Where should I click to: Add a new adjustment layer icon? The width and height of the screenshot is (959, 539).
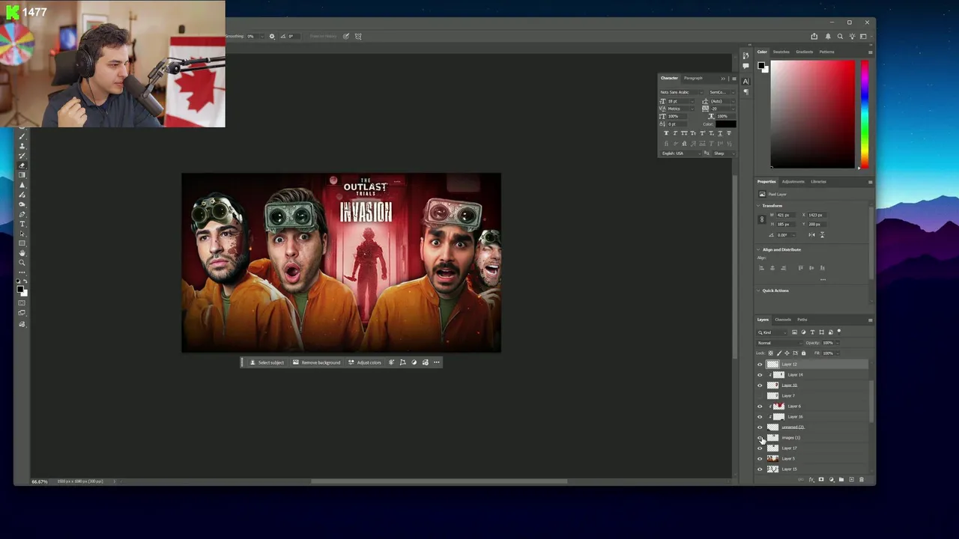[831, 479]
